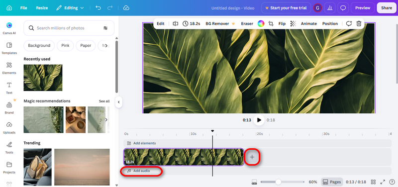Open the Tools panel

9,148
